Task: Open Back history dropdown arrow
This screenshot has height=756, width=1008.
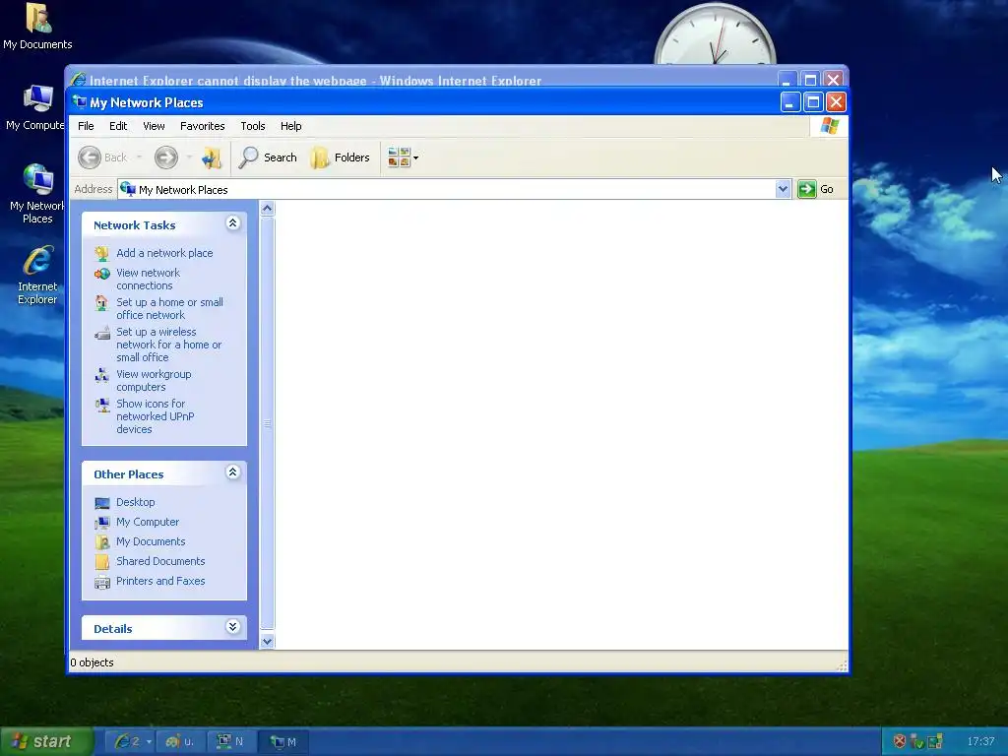Action: [139, 157]
